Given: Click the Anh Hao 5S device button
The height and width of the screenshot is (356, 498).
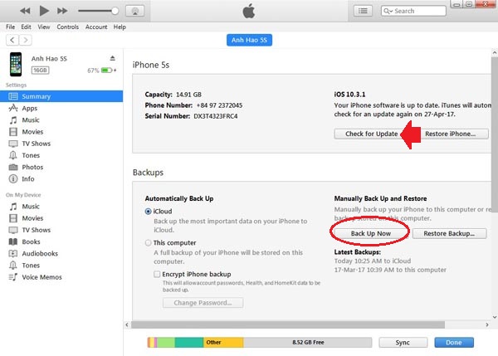Looking at the screenshot, I should (x=249, y=40).
